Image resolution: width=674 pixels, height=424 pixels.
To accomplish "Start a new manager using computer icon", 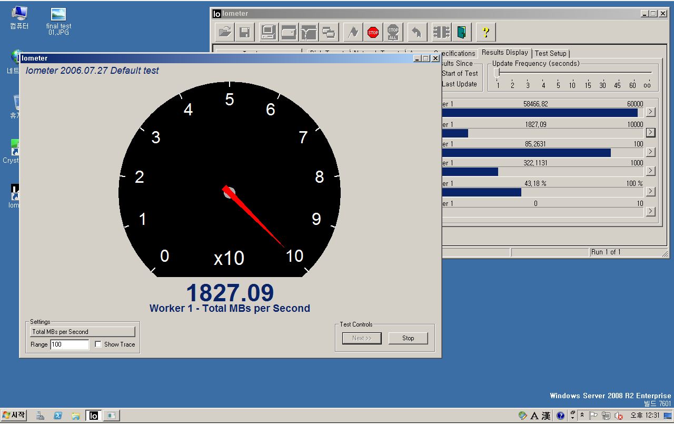I will [x=269, y=32].
